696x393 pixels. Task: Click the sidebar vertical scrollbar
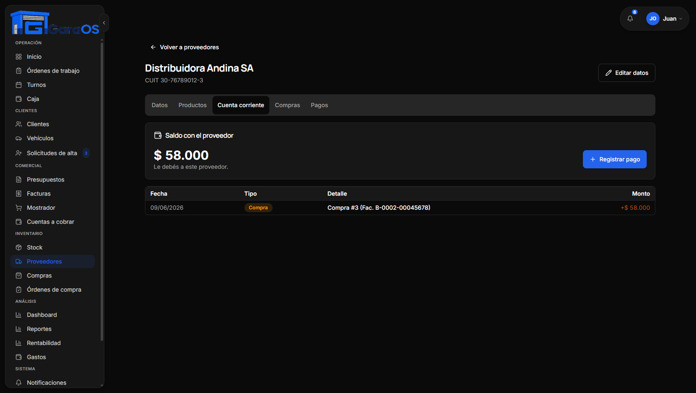coord(102,192)
